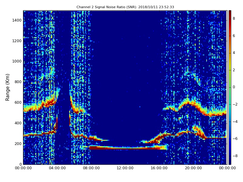Click the green middle section of the colorbar

point(230,87)
